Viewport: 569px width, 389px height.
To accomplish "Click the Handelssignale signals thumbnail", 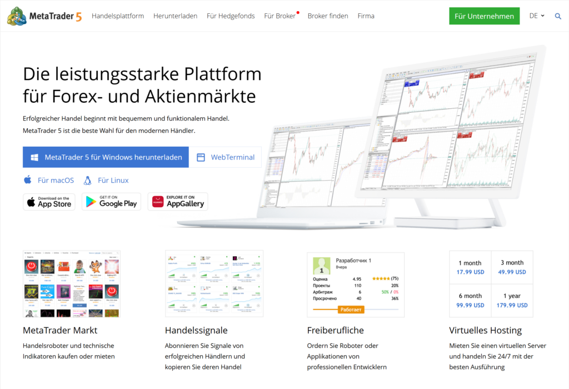I will coord(214,284).
